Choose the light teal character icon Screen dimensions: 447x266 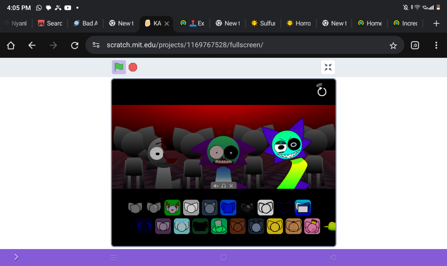(182, 226)
